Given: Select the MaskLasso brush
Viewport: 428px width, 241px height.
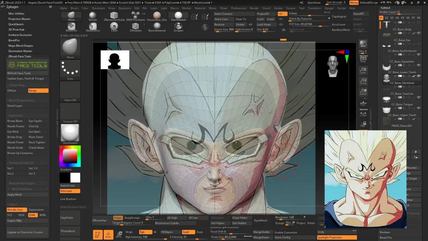Looking at the screenshot, I should coord(92,27).
